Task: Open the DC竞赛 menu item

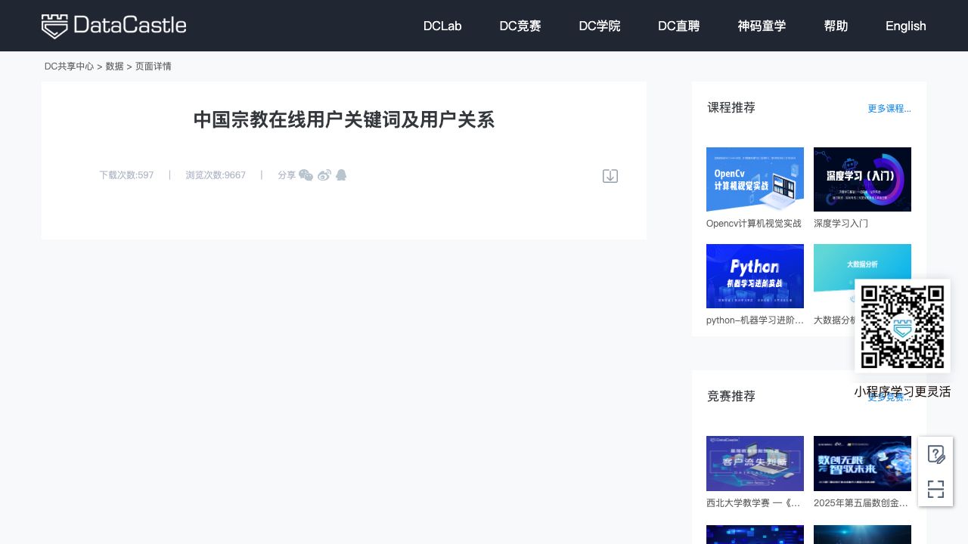Action: tap(520, 26)
